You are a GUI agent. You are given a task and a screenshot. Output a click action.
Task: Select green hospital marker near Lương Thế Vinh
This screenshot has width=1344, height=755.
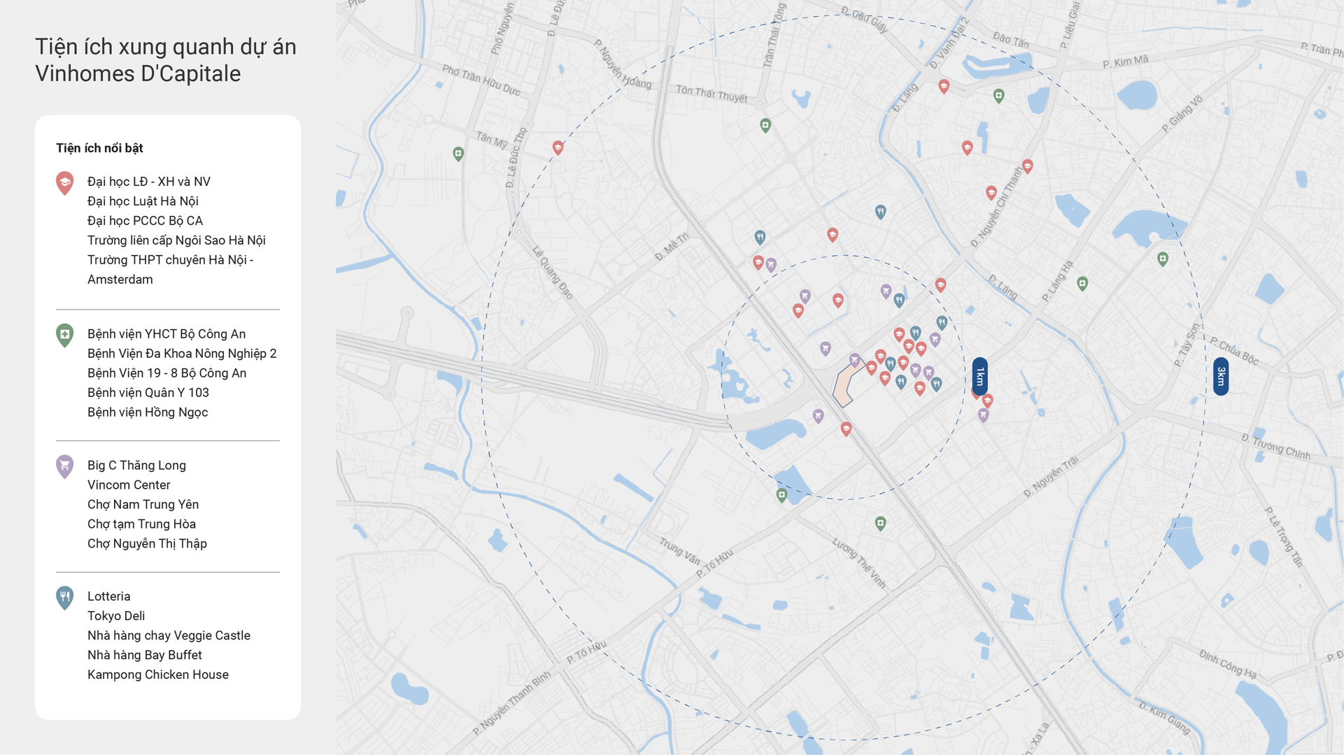[881, 524]
